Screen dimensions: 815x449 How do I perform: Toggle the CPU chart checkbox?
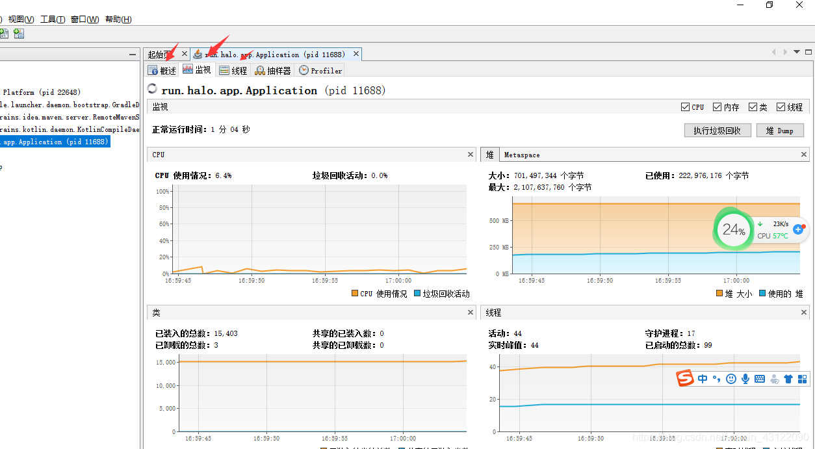coord(685,107)
